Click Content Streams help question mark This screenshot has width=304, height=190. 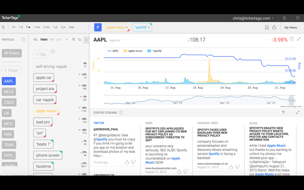[121, 112]
